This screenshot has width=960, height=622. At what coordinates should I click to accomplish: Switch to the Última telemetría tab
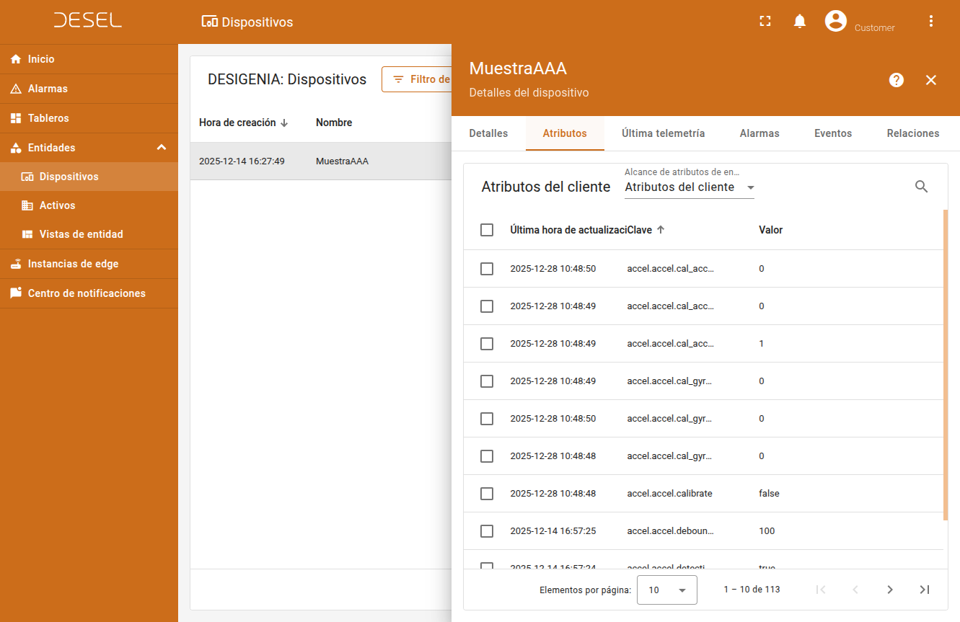click(x=663, y=133)
